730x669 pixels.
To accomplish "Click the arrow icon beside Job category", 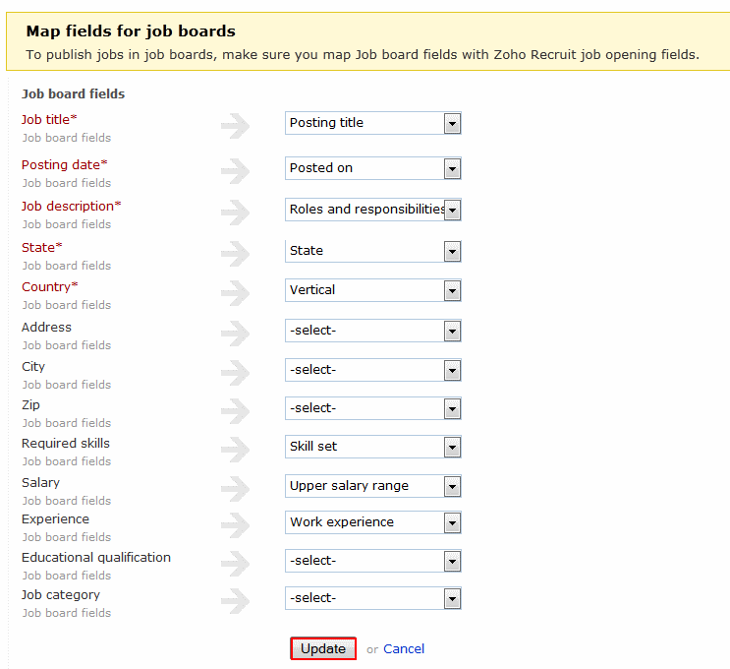I will (236, 600).
